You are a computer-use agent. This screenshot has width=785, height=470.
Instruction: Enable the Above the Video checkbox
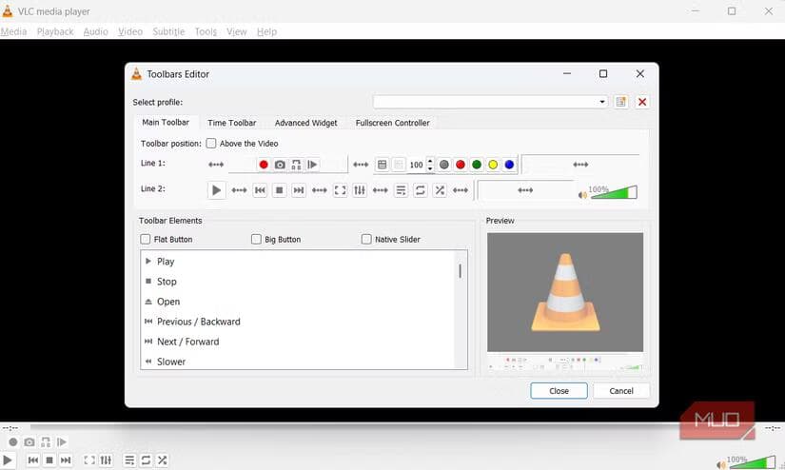211,143
